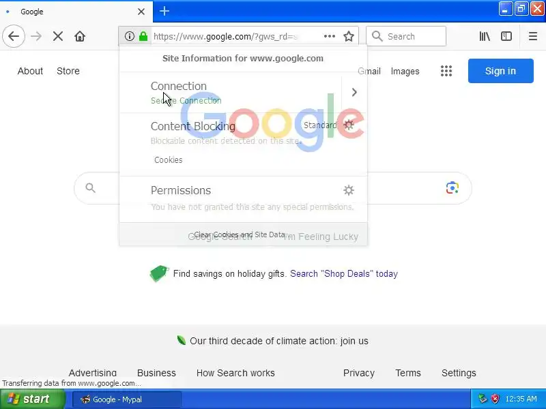Click Clear Cookies and Site Data button
The width and height of the screenshot is (546, 409).
coord(242,234)
